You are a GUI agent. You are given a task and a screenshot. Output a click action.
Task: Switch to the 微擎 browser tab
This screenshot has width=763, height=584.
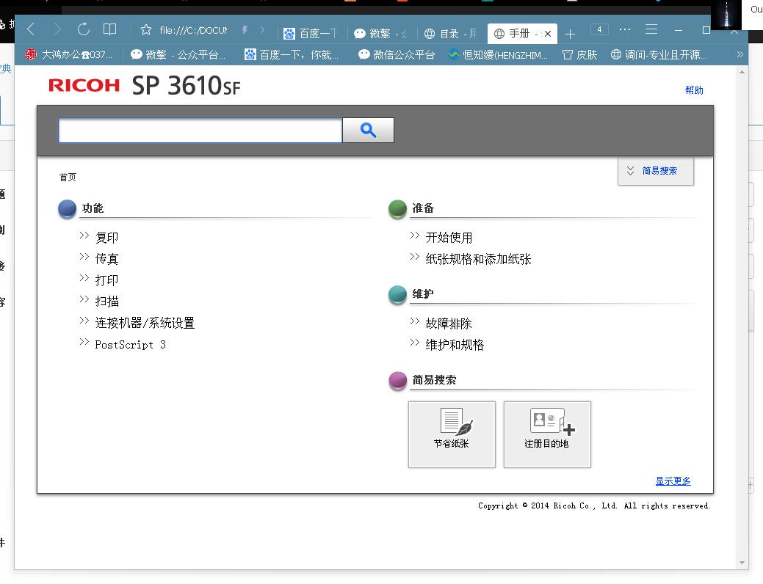381,34
